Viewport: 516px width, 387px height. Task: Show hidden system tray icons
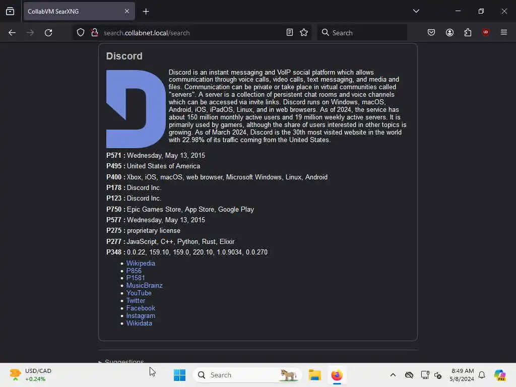[393, 375]
